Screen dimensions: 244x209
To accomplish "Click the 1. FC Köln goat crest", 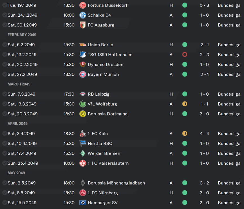I will 83,133.
